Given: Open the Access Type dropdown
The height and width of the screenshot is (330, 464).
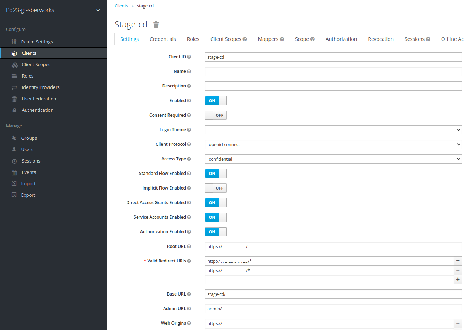Looking at the screenshot, I should [x=333, y=159].
